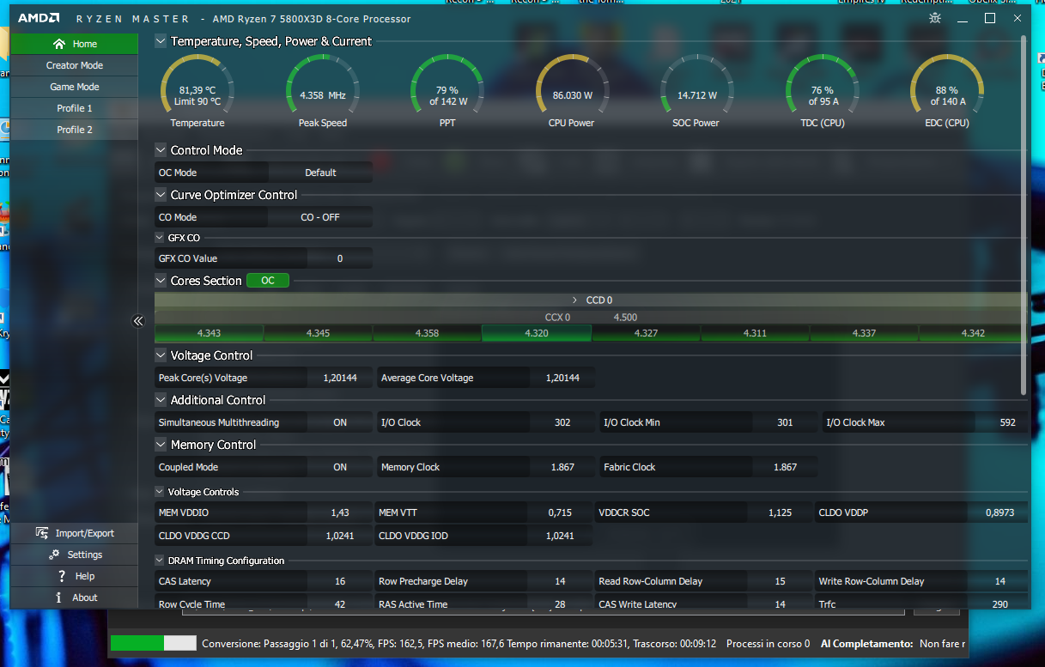The width and height of the screenshot is (1045, 667).
Task: Click Peak Core(s) Voltage value 1,20144
Action: (339, 378)
